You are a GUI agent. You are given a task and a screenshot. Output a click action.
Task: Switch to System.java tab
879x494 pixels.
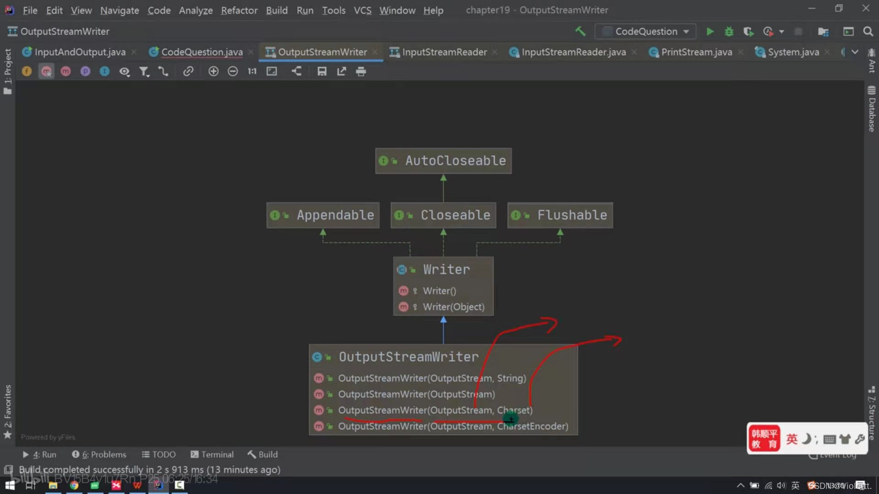793,52
